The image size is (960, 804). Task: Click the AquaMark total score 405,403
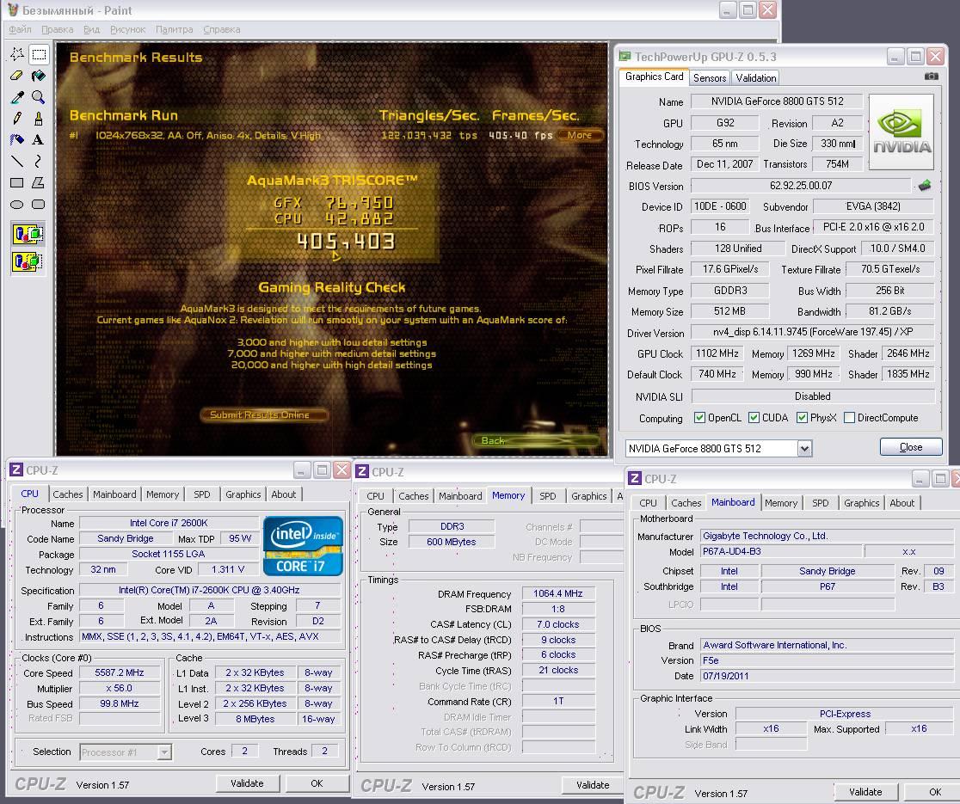[x=347, y=241]
